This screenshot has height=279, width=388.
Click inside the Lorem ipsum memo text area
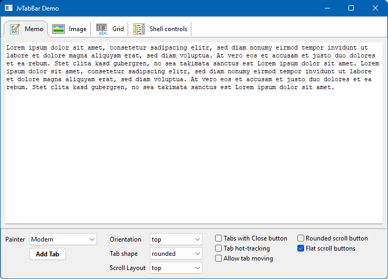194,133
